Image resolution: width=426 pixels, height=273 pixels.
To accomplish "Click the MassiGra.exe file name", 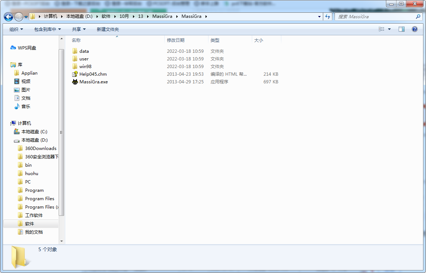I will 93,82.
